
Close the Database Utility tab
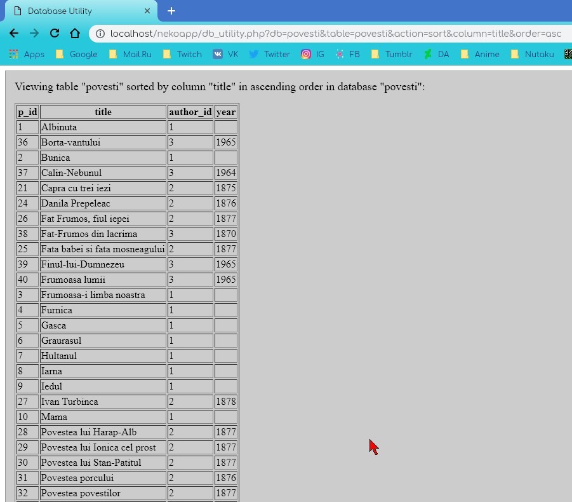[x=147, y=11]
